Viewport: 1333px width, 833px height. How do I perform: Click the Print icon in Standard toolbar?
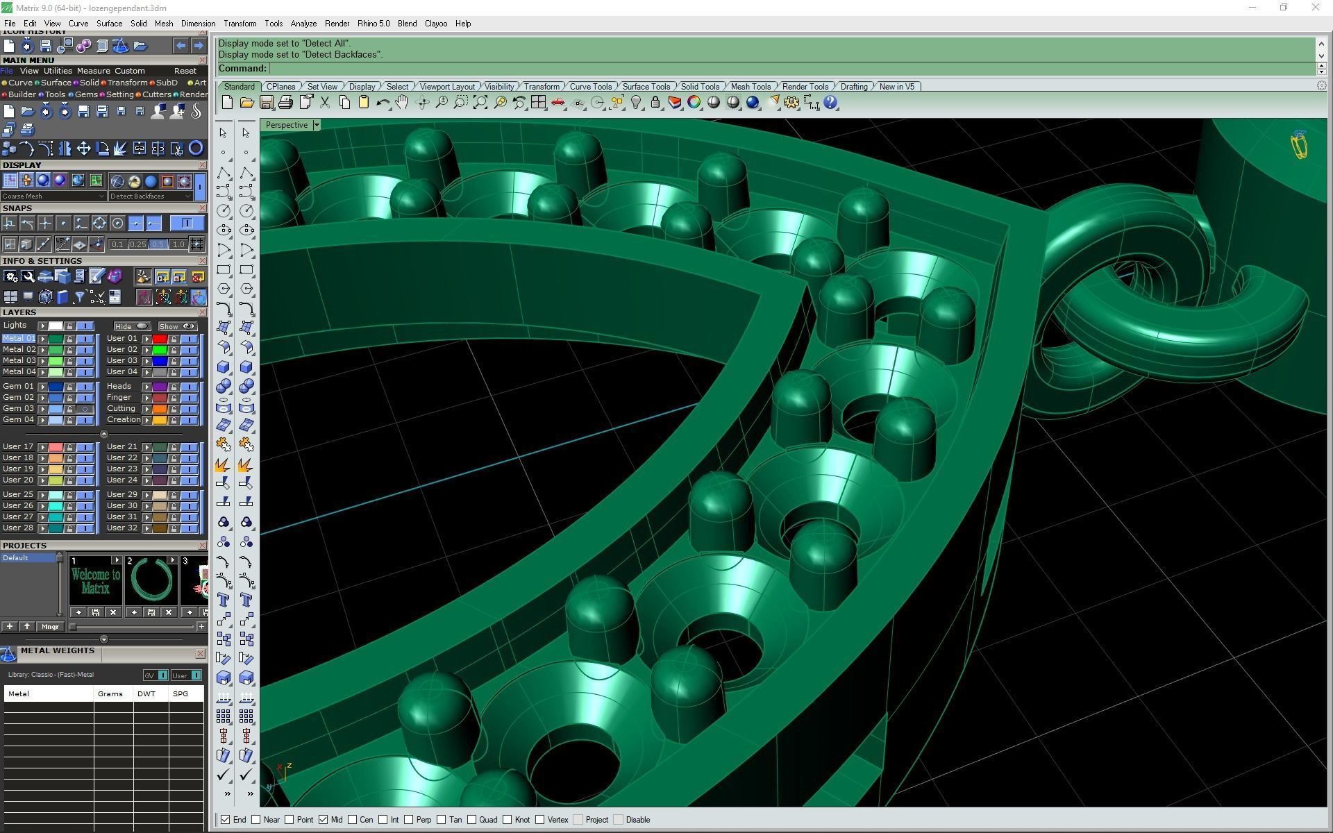285,103
